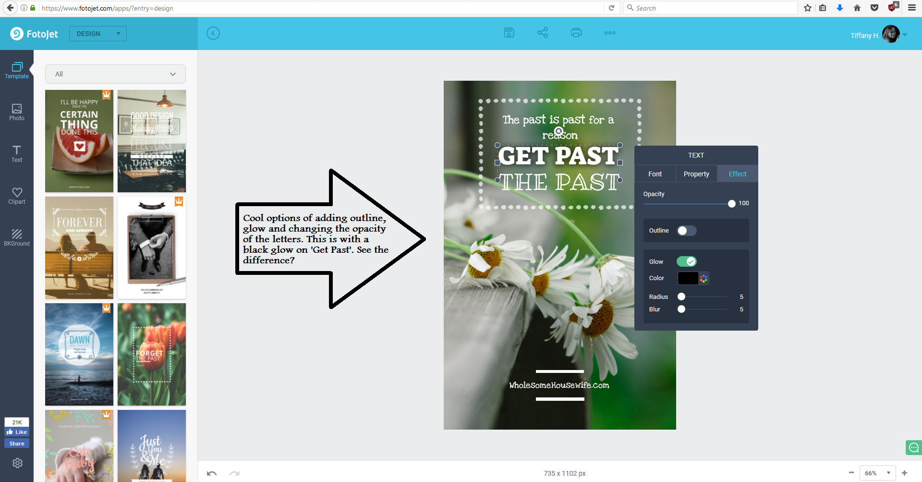
Task: Open browser downloads arrow
Action: [x=840, y=8]
